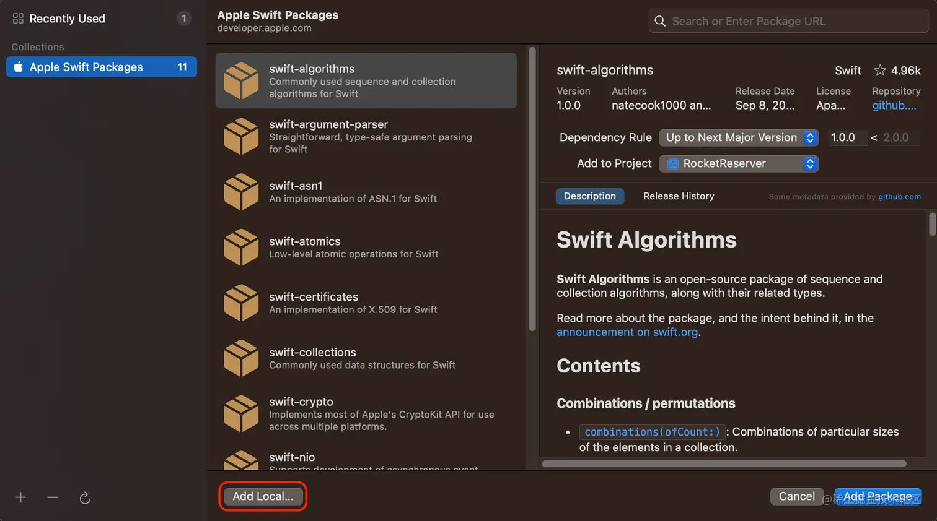Select the swift-algorithms package icon

(x=242, y=80)
